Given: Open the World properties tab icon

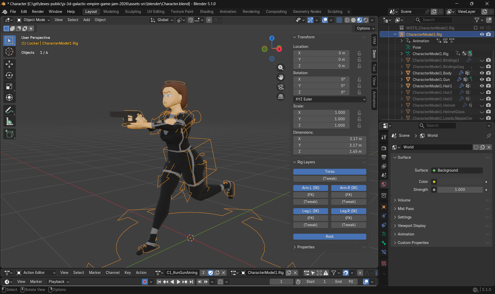Looking at the screenshot, I should (x=384, y=184).
